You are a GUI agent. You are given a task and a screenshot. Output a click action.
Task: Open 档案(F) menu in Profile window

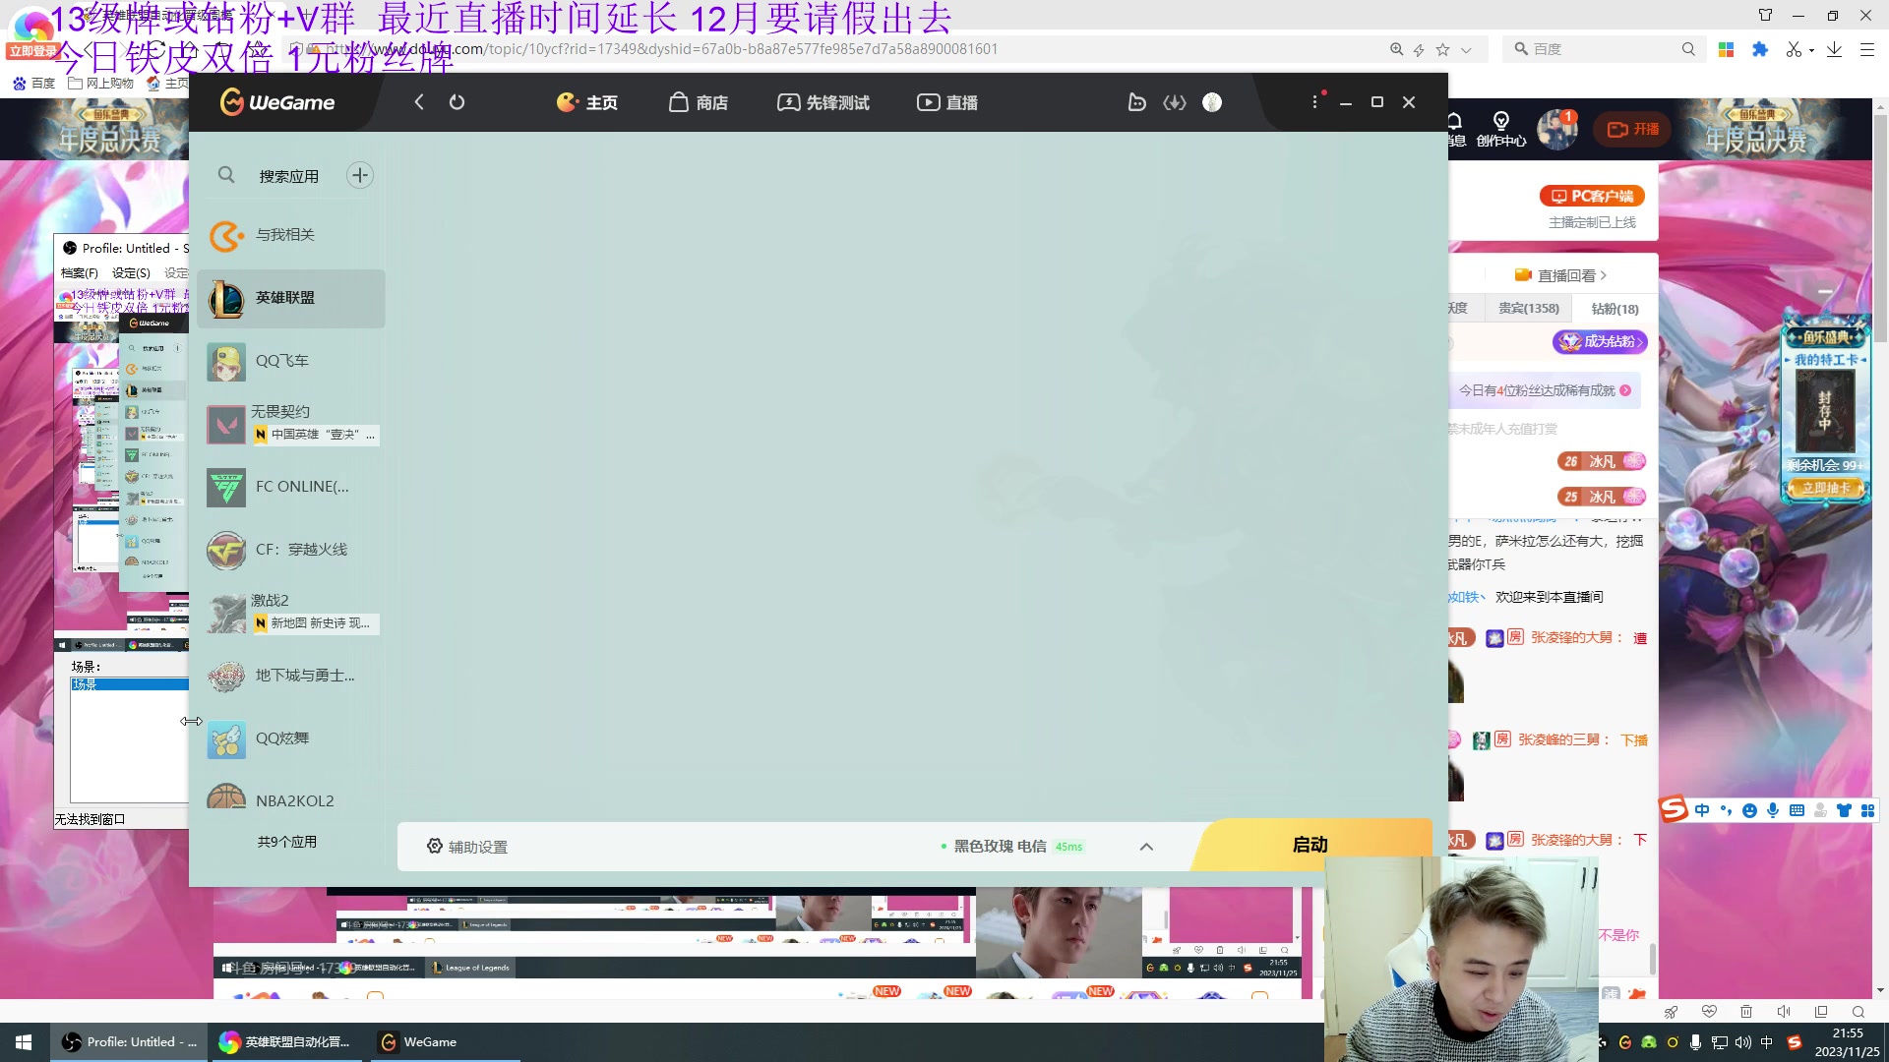[80, 272]
